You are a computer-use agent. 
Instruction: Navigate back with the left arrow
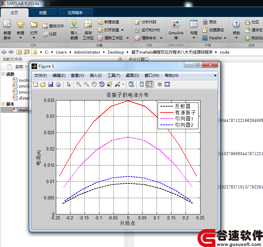coord(4,52)
